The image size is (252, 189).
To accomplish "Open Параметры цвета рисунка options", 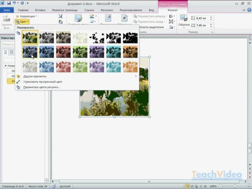I will (x=41, y=87).
